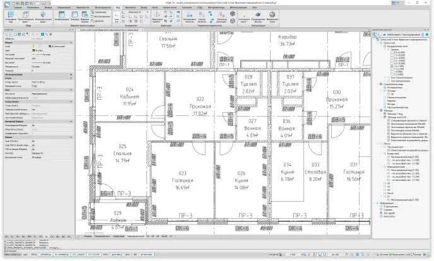Viewport: 434px width, 261px height.
Task: Click in the command line input area
Action: (38, 250)
